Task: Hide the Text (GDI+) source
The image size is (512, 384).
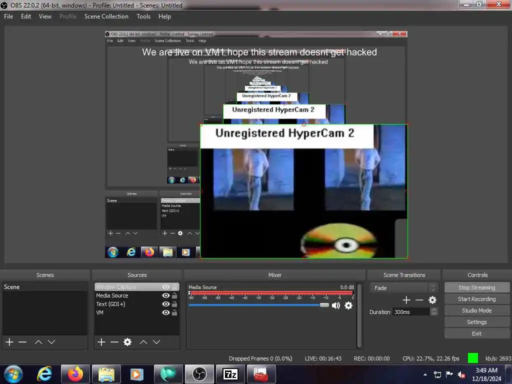Action: [166, 304]
